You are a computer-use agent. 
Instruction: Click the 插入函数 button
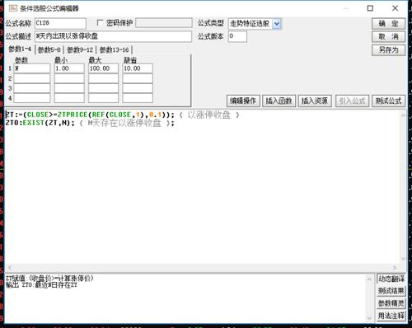(279, 101)
